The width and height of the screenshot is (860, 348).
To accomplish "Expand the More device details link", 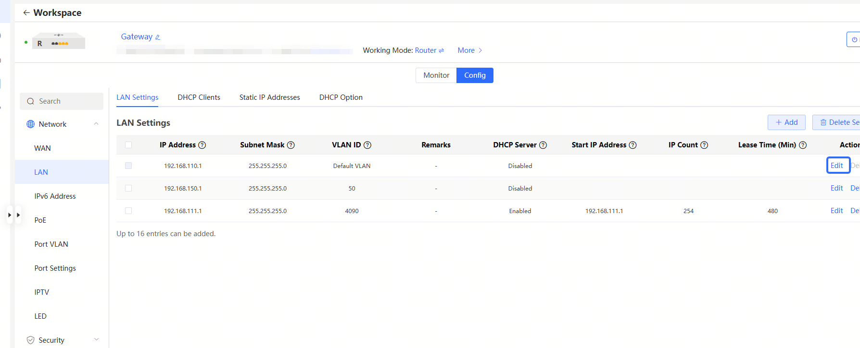I will tap(469, 50).
